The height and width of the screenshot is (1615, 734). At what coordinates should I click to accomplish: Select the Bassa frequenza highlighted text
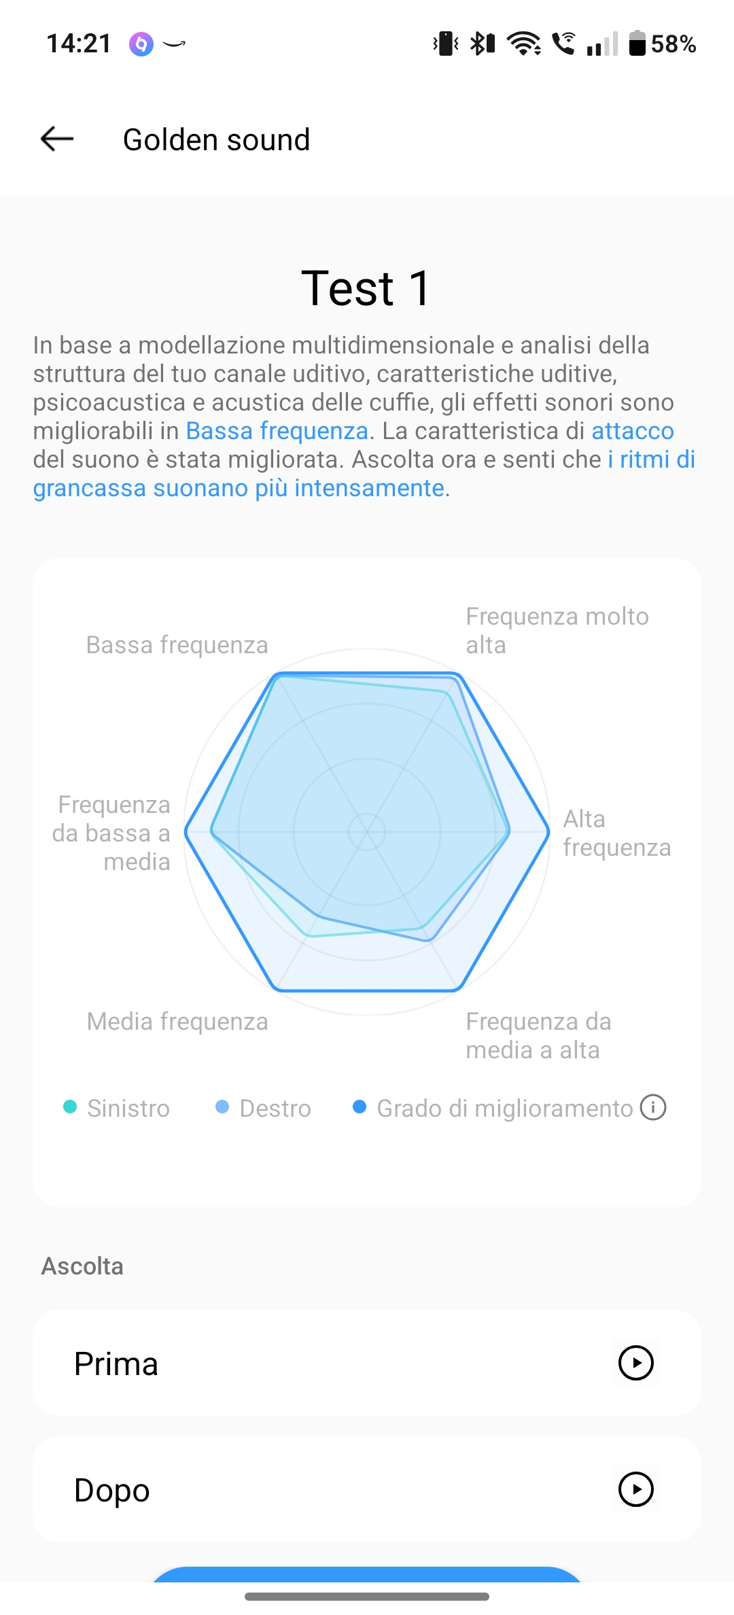point(277,431)
